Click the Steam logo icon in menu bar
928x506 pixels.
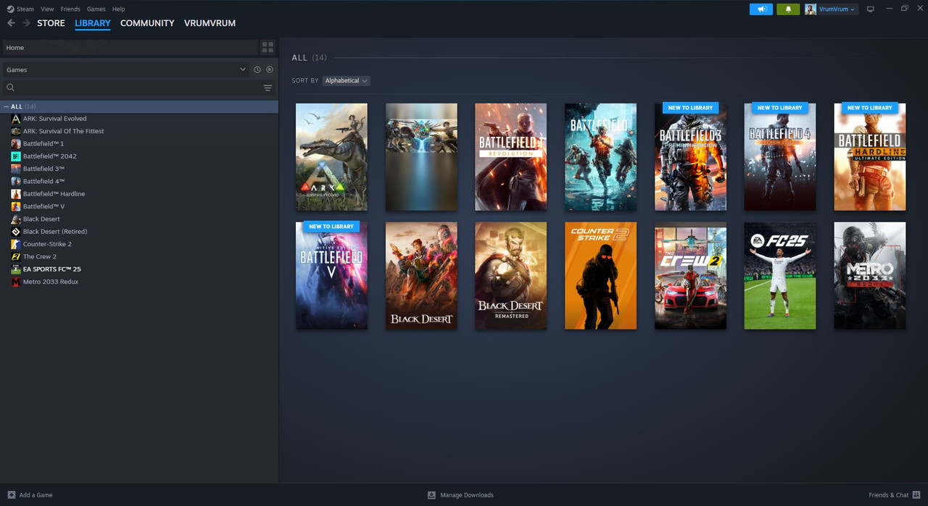(10, 9)
